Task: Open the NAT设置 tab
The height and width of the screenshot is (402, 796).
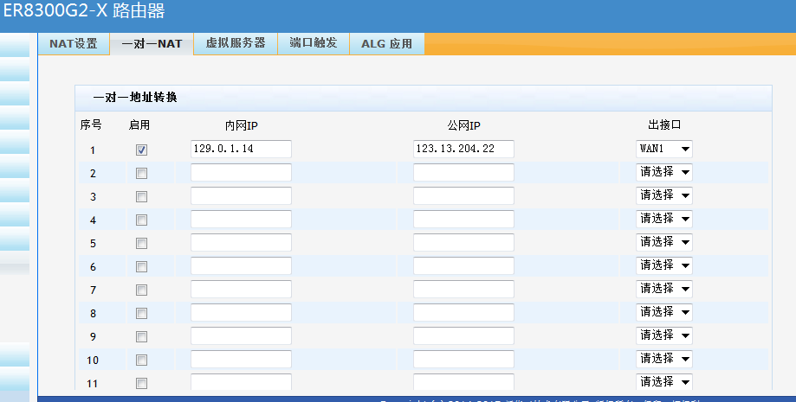Action: (x=73, y=44)
